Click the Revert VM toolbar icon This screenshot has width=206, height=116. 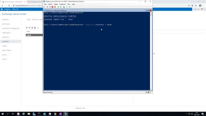[x=67, y=7]
